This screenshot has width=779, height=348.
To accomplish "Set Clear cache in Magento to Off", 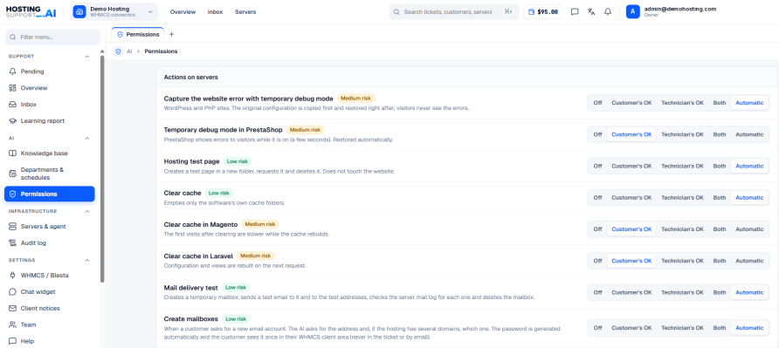I will [597, 229].
